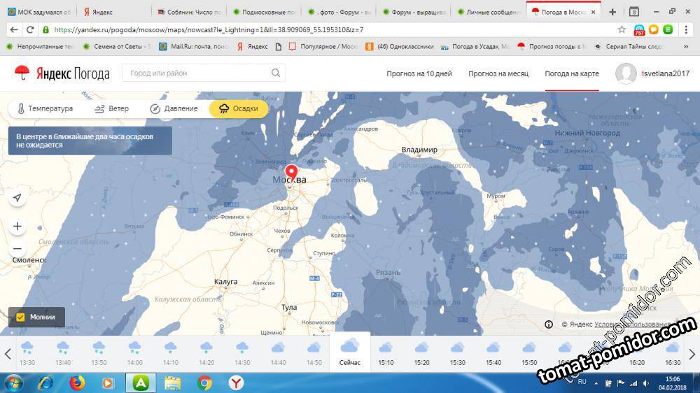
Task: Open the media player taskbar icon
Action: tap(108, 383)
